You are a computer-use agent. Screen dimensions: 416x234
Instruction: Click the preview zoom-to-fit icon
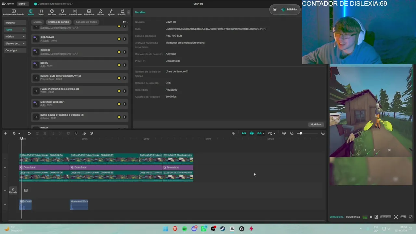[x=396, y=217]
